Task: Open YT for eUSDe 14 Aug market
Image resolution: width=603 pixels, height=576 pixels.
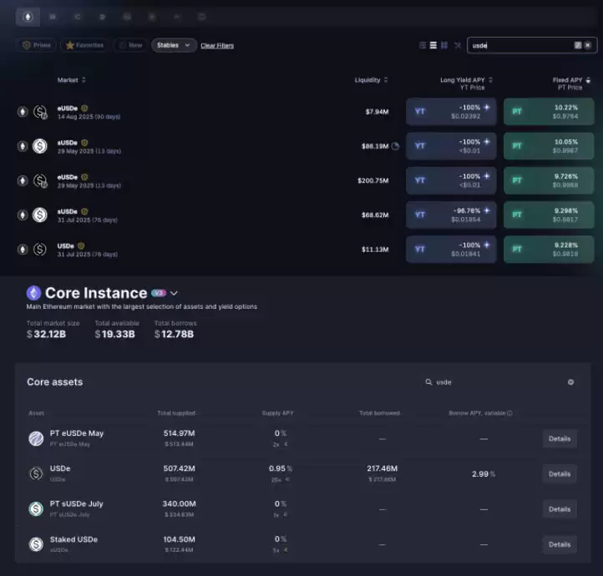Action: click(x=451, y=112)
